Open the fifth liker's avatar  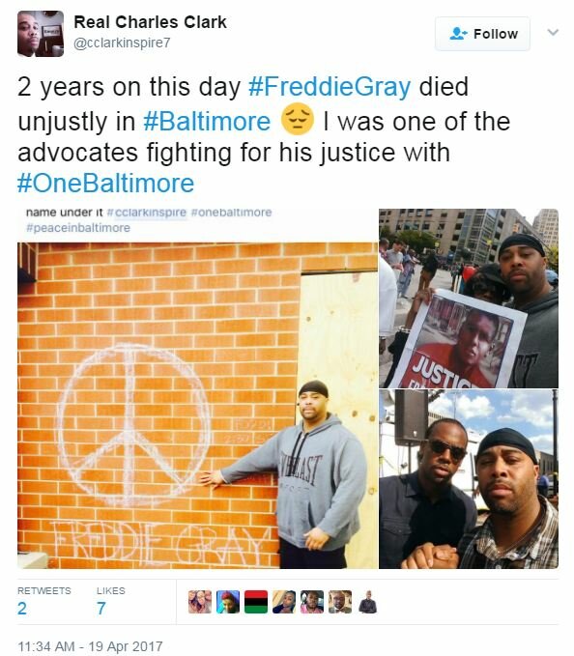(x=312, y=602)
